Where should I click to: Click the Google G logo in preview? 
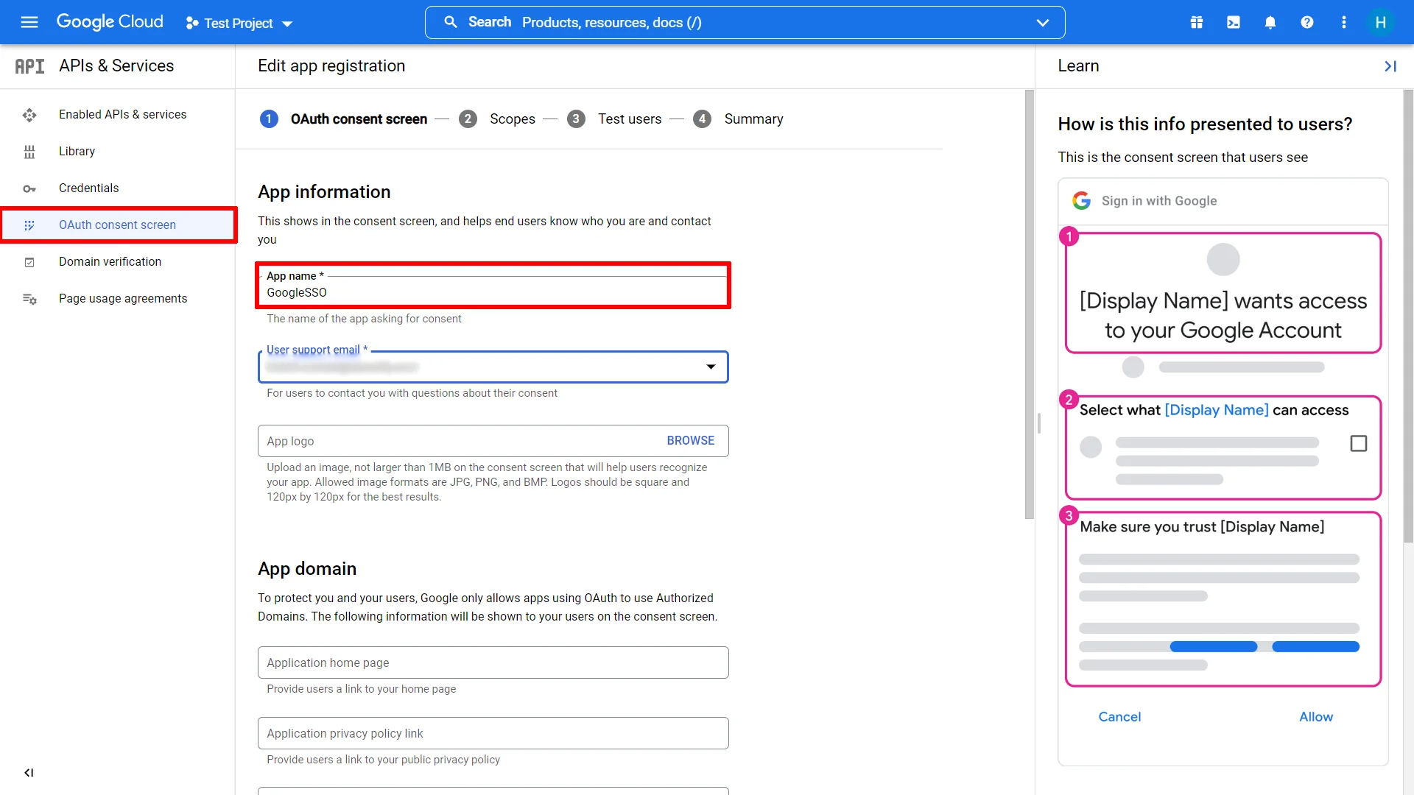point(1081,201)
